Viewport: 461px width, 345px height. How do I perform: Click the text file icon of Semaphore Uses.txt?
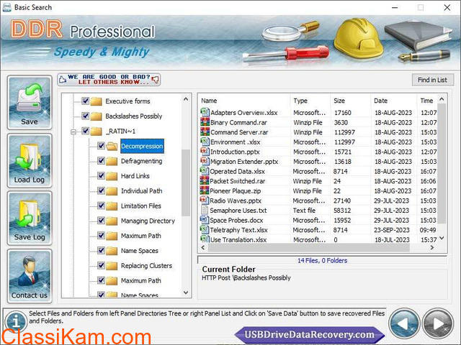click(x=205, y=210)
